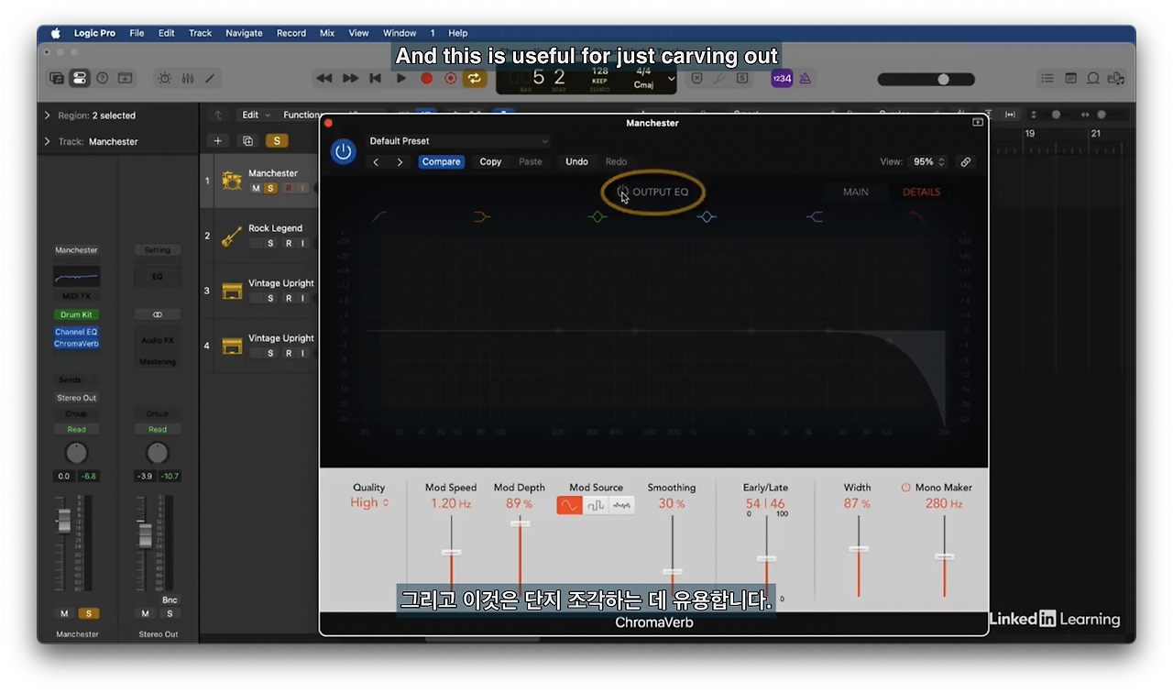Image resolution: width=1173 pixels, height=693 pixels.
Task: Click the duplicate track button
Action: tap(247, 140)
